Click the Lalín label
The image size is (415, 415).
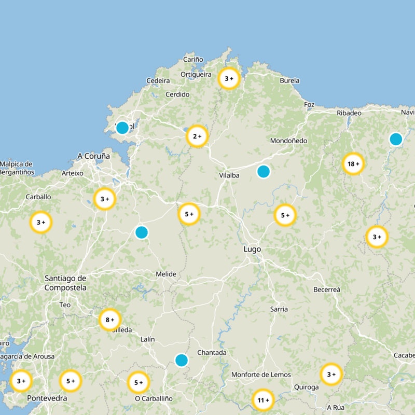pos(148,339)
